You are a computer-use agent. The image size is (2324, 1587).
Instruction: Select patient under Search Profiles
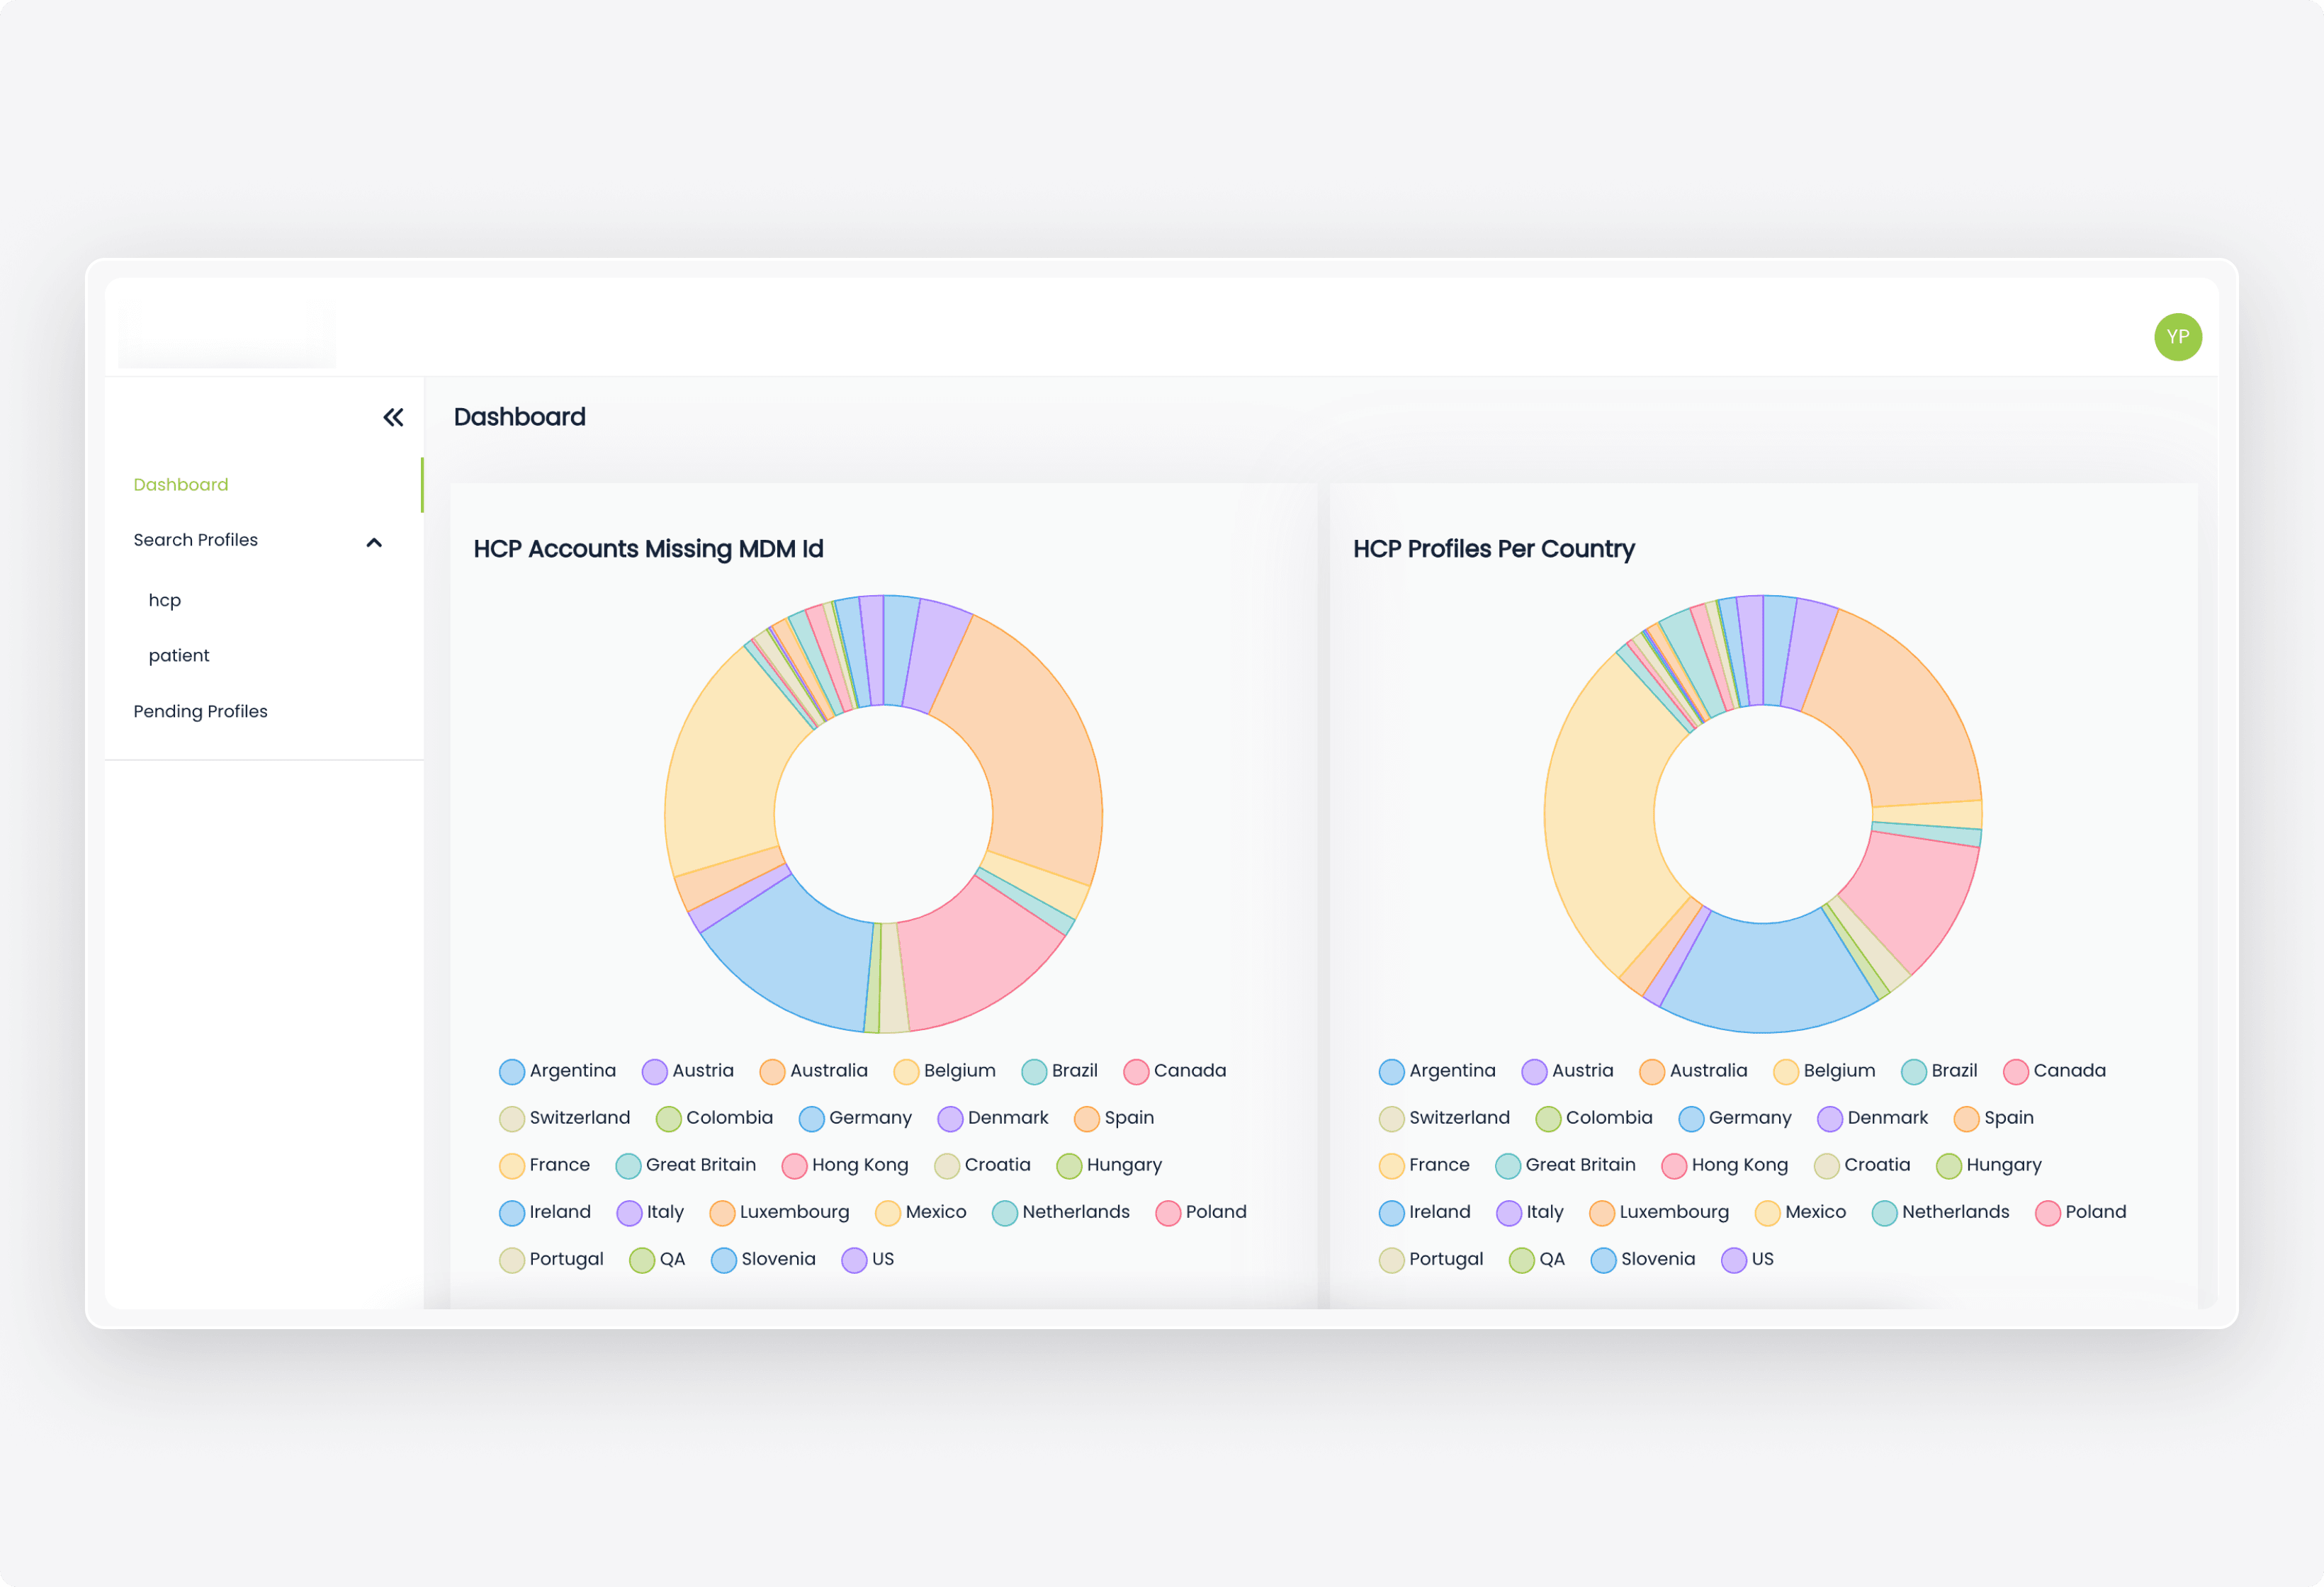tap(179, 655)
